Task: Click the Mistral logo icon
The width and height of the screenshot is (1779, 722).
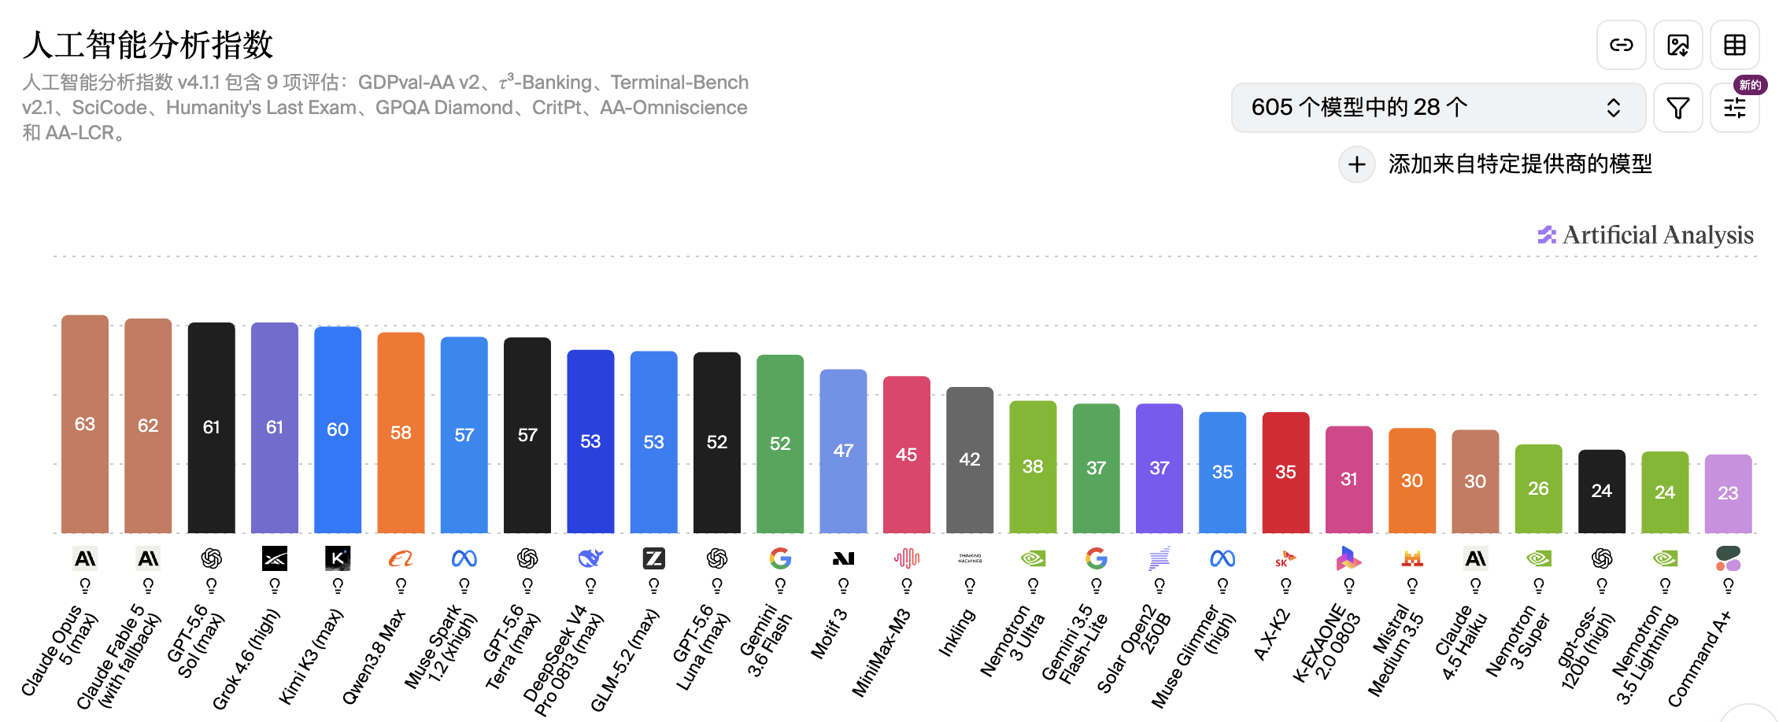Action: 1412,558
